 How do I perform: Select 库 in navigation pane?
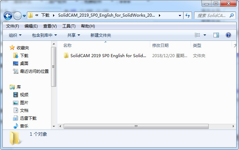click(19, 87)
